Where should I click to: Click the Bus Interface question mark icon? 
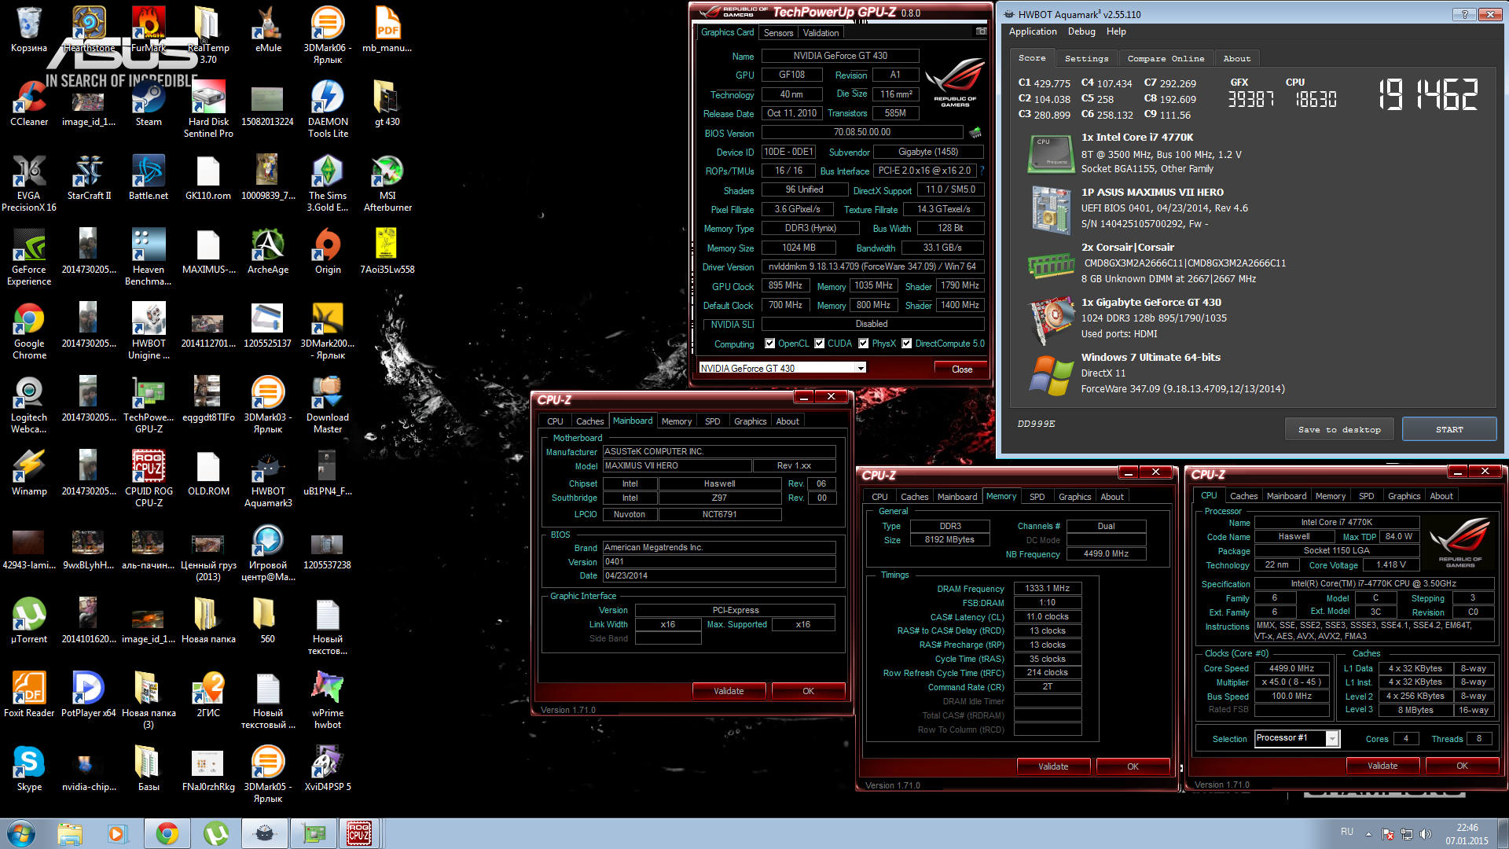point(982,171)
